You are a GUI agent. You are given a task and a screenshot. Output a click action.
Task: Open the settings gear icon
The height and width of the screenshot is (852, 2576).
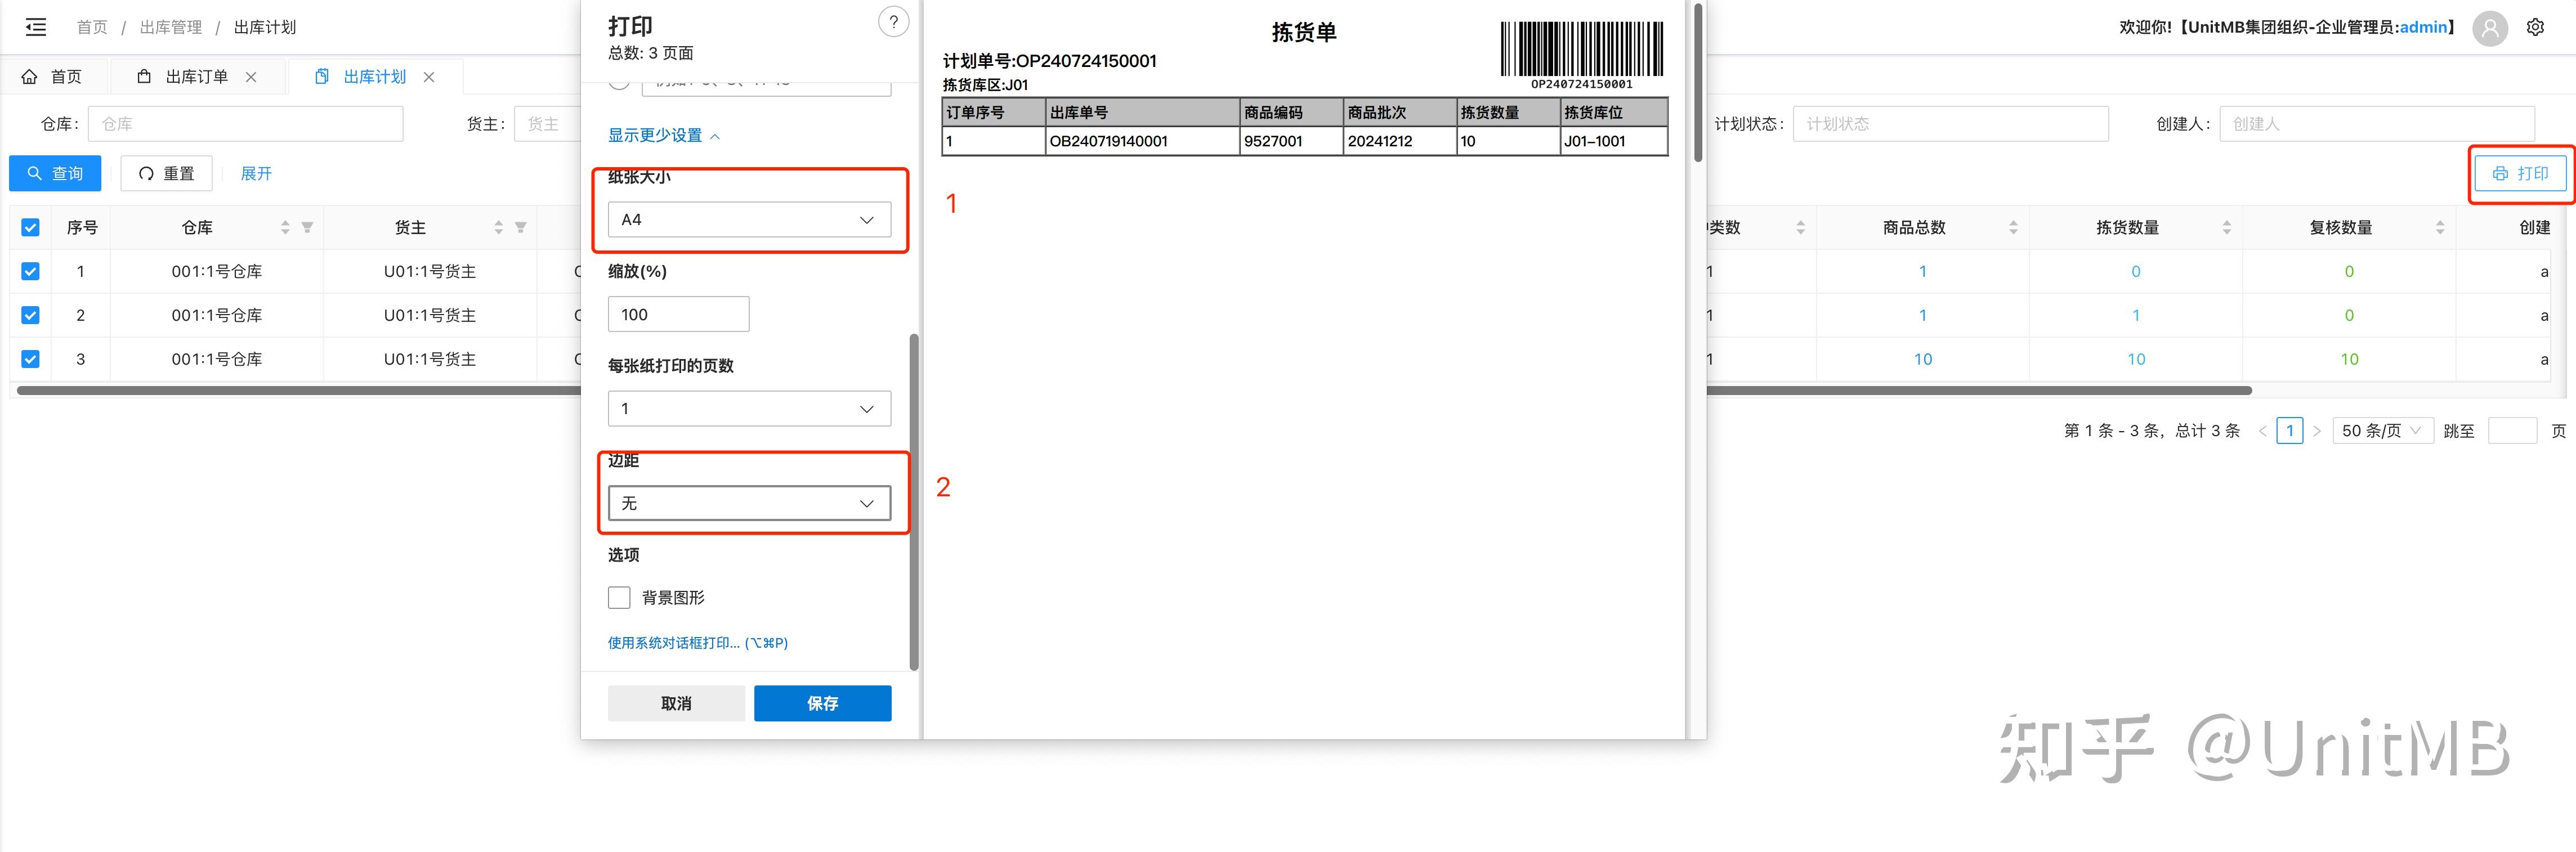click(2535, 27)
